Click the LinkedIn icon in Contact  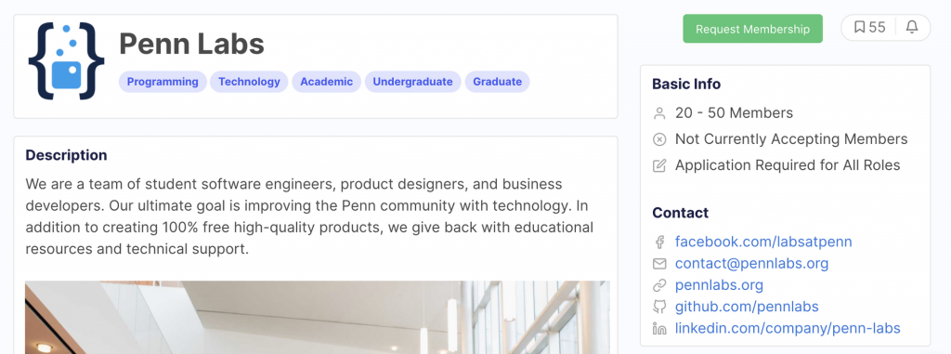point(659,329)
